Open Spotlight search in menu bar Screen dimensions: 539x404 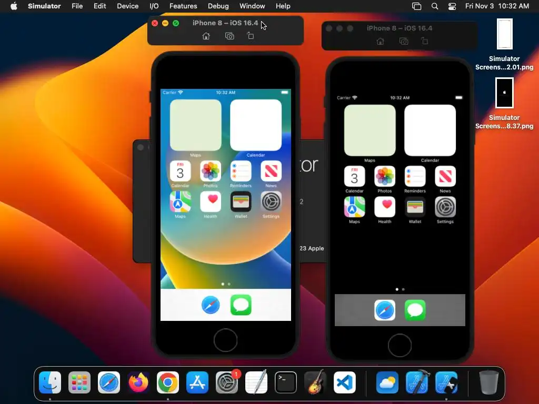[x=434, y=6]
